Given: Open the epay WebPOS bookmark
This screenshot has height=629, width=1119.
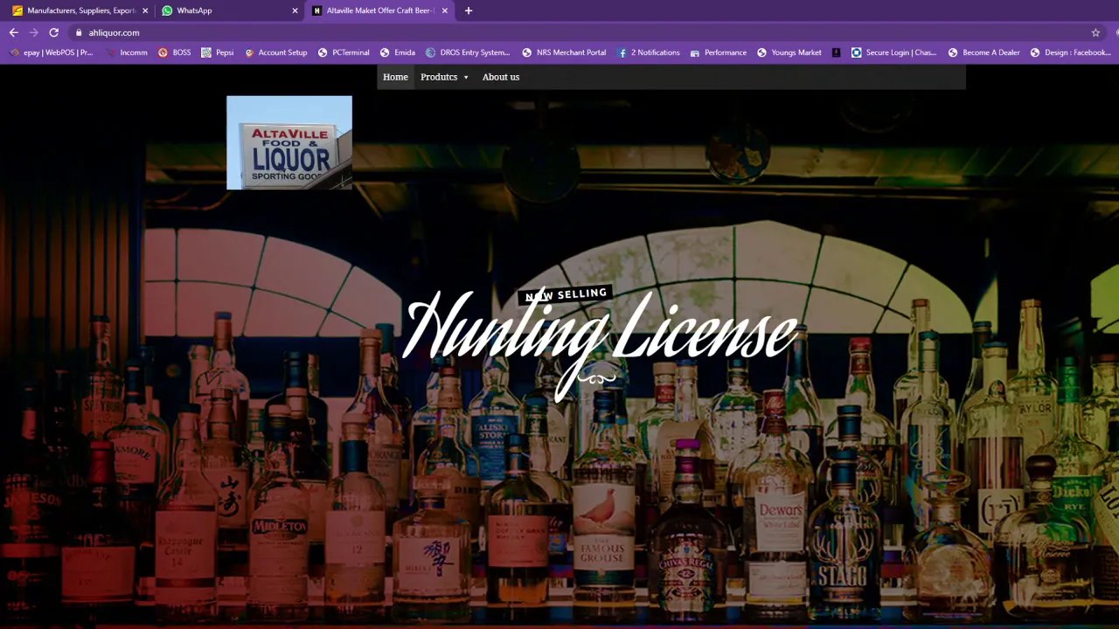Looking at the screenshot, I should [x=51, y=52].
